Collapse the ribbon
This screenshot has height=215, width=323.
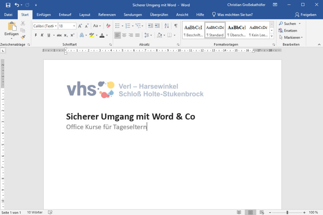point(319,44)
